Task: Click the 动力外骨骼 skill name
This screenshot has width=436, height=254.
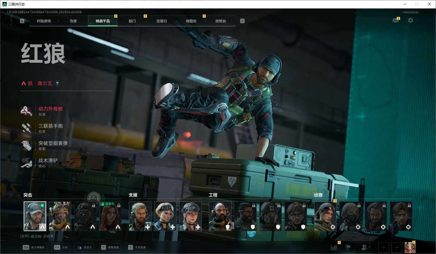Action: (x=51, y=109)
